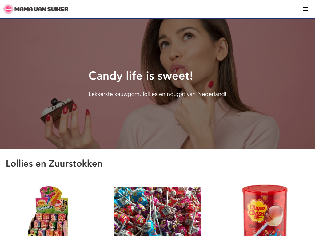Click the Lekkerste kauwgom, lollies en nougat tagline
The width and height of the screenshot is (315, 236).
157,94
